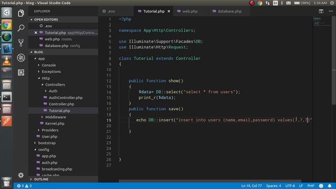Open the notifications bell in status bar
The image size is (336, 189).
pyautogui.click(x=330, y=186)
